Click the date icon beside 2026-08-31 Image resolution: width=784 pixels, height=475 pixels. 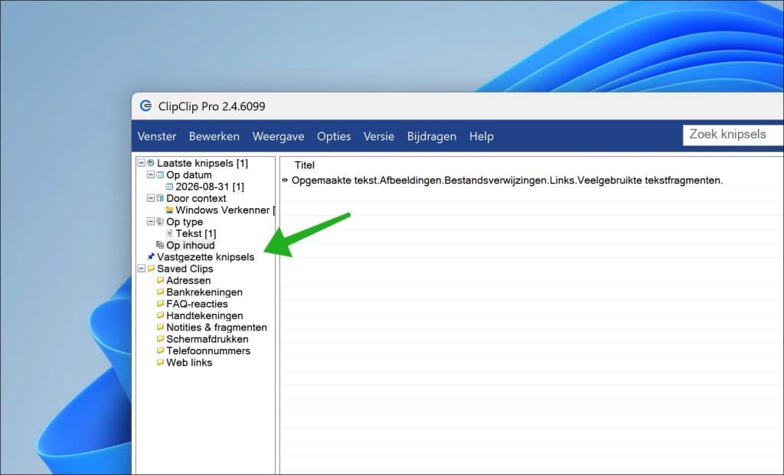pos(169,187)
